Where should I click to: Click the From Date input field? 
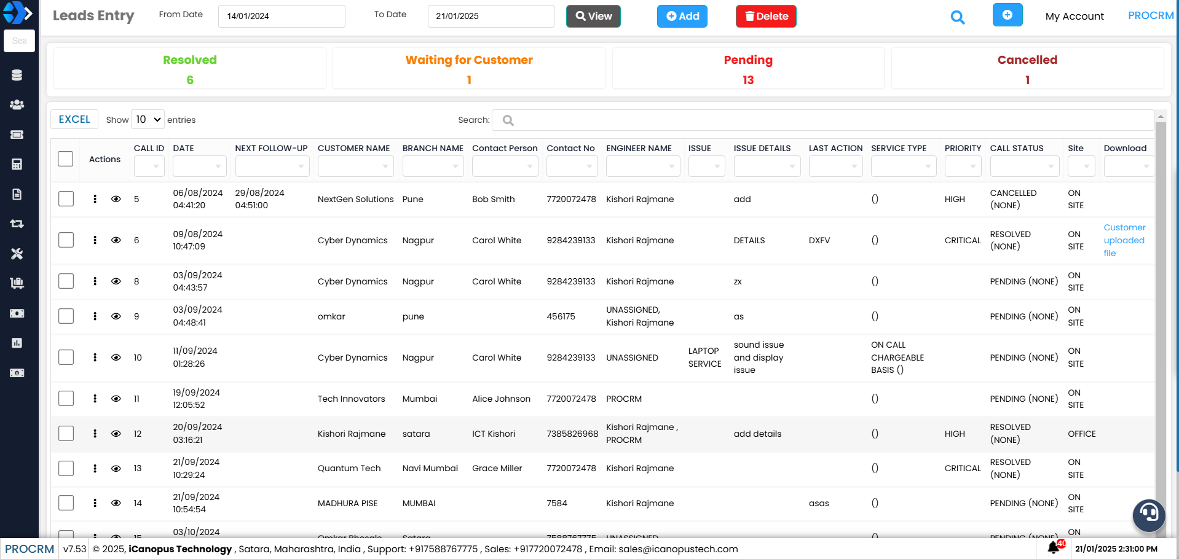[x=282, y=17]
